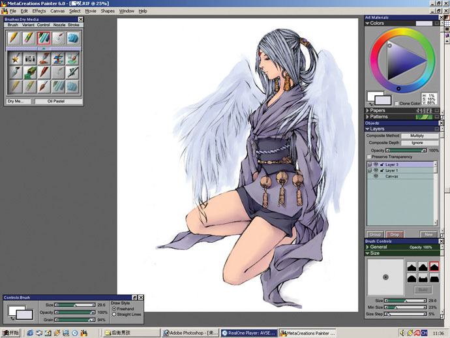Click the layer Opacity slider

click(406, 150)
